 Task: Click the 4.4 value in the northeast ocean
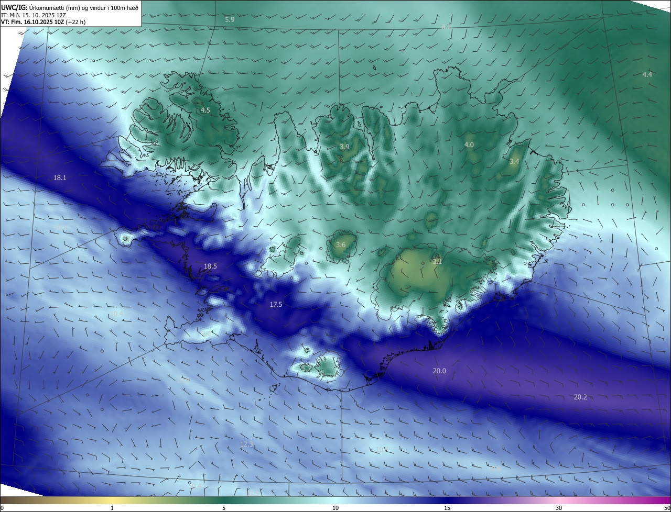coord(647,74)
